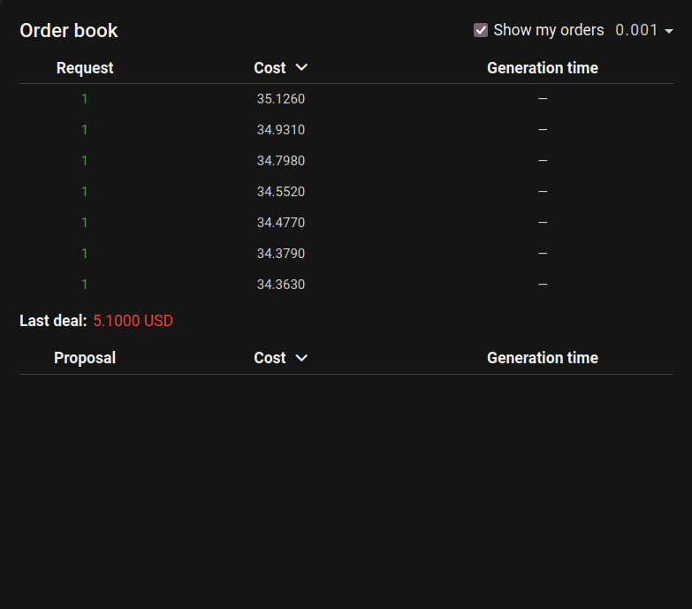
Task: Click Generation time header in Proposal table
Action: (x=542, y=358)
